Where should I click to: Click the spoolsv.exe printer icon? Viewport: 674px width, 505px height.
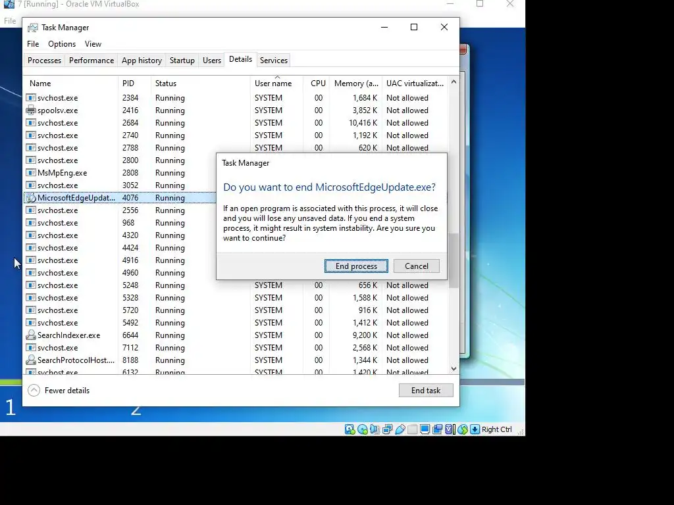pos(30,110)
